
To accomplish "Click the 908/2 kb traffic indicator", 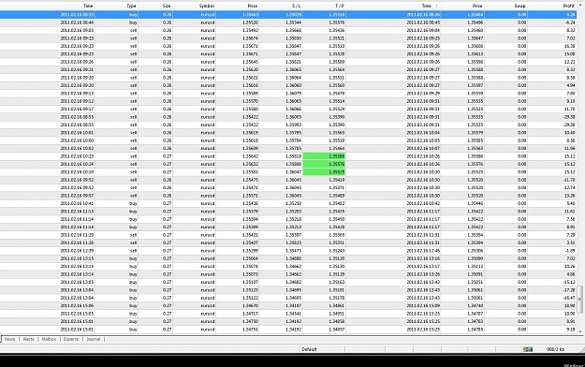I will (x=555, y=349).
